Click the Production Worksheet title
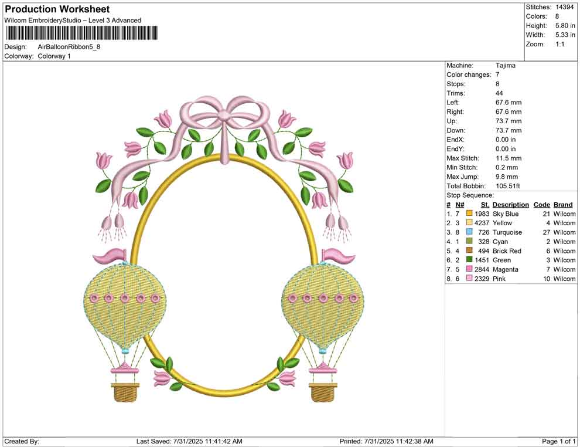 point(57,9)
